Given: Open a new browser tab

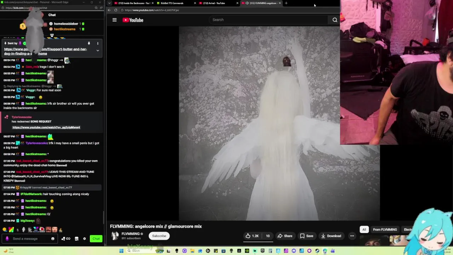Looking at the screenshot, I should (286, 3).
